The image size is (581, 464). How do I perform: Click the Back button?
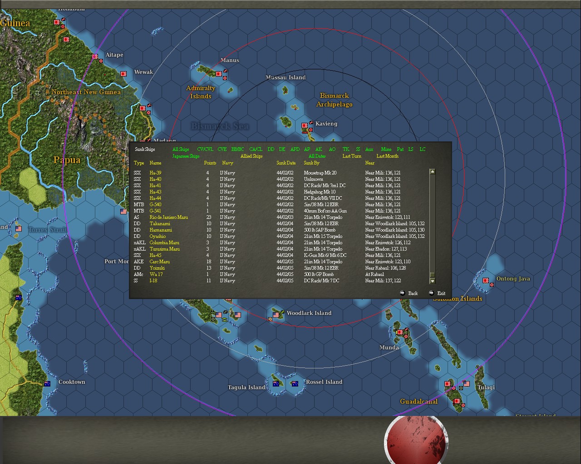coord(409,293)
